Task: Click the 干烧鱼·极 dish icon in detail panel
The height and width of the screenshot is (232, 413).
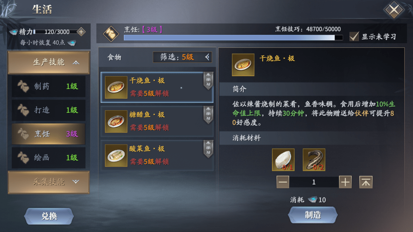Action: tap(243, 65)
